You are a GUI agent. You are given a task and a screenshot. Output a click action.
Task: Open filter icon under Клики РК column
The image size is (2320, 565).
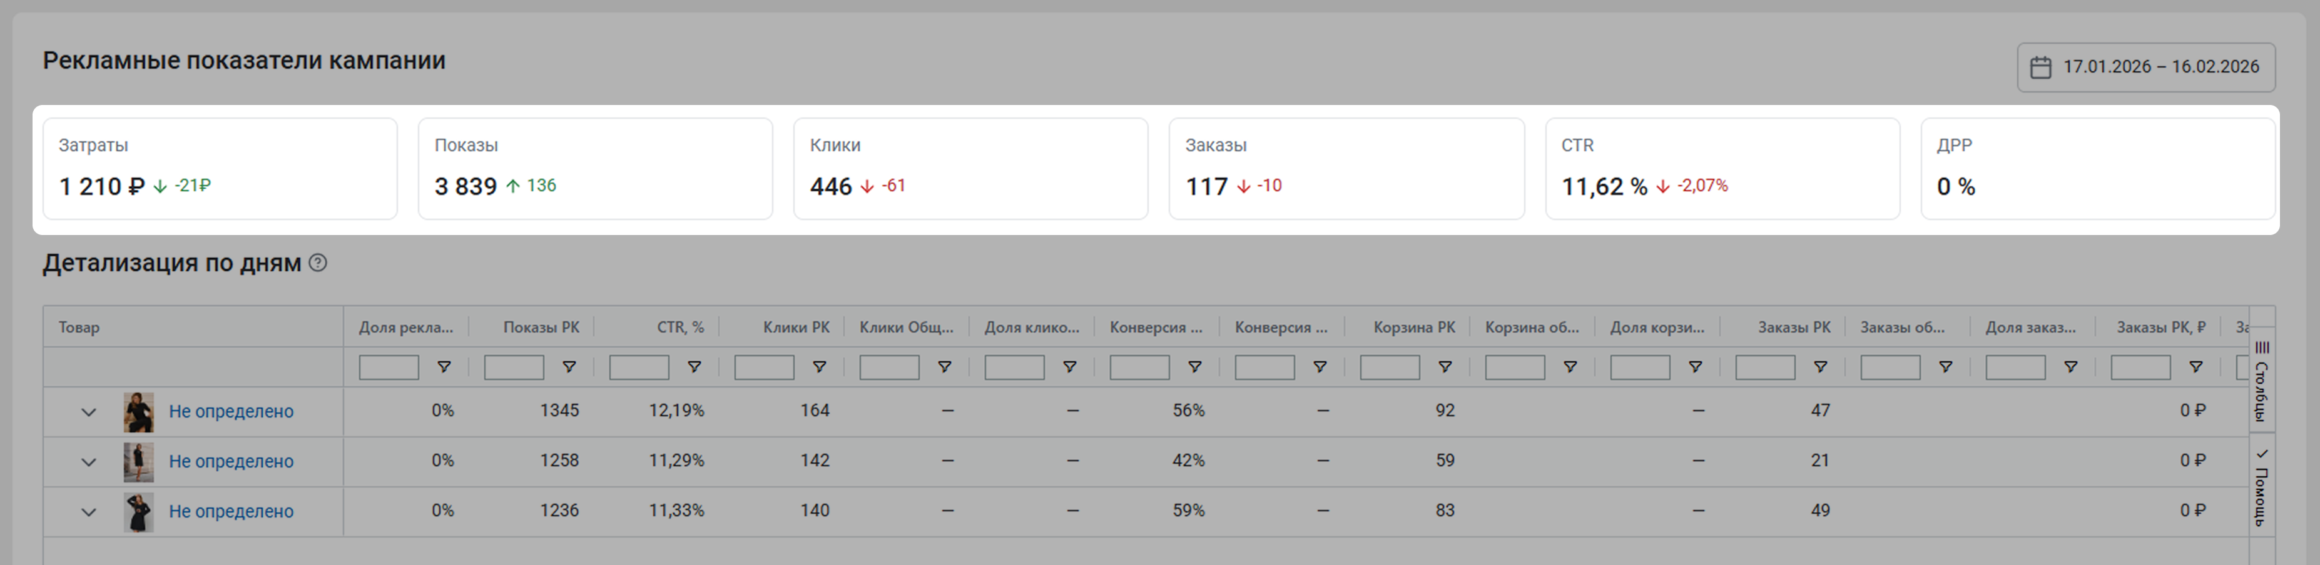point(820,367)
